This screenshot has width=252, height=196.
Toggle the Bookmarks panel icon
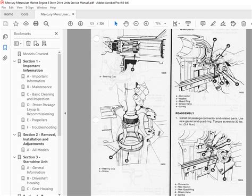[5, 47]
